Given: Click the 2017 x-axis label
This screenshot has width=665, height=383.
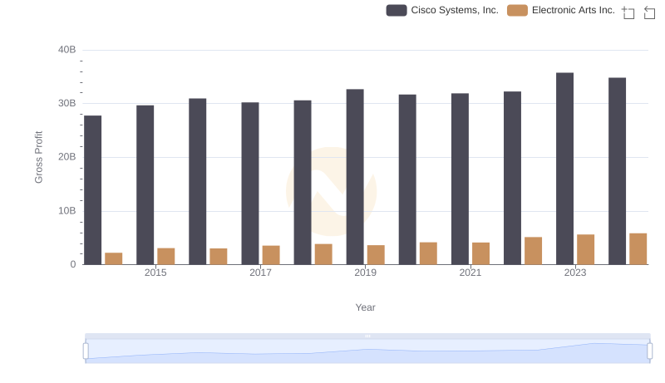Looking at the screenshot, I should pyautogui.click(x=260, y=273).
